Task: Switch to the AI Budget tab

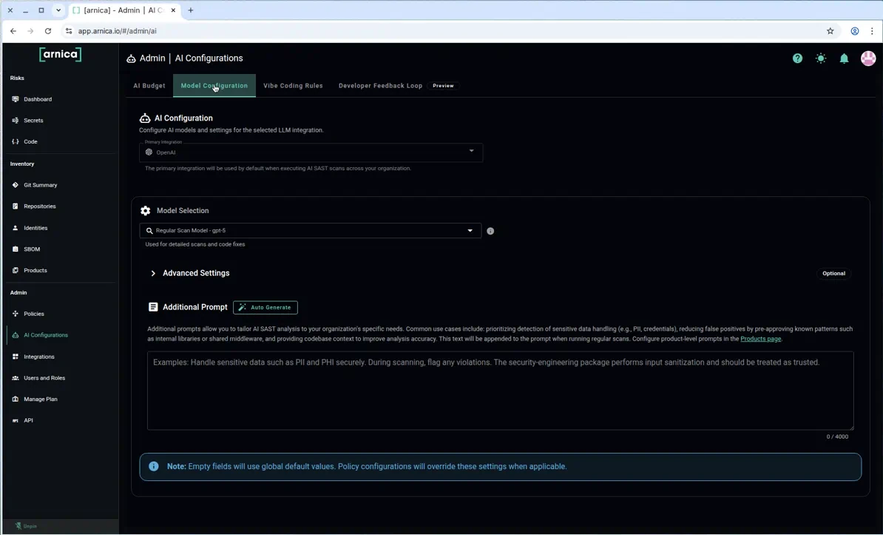Action: point(149,86)
